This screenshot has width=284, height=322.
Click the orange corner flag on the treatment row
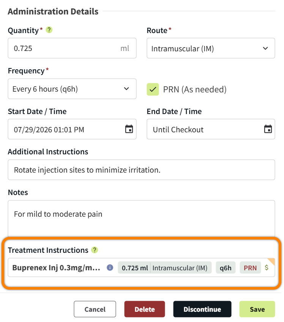coord(272,261)
